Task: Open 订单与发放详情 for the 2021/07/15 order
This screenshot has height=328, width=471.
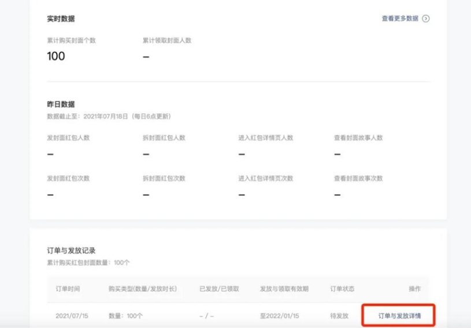Action: point(399,316)
